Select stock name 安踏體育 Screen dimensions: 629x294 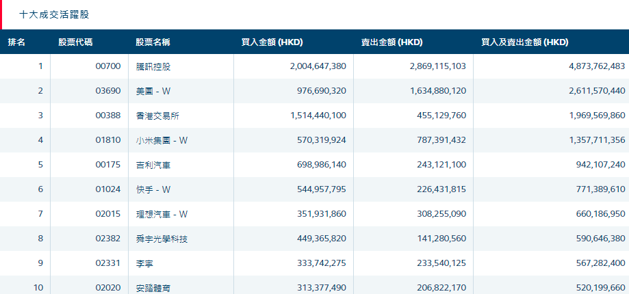[153, 288]
